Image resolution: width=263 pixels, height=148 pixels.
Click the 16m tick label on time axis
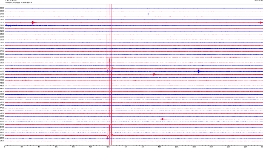(142, 147)
